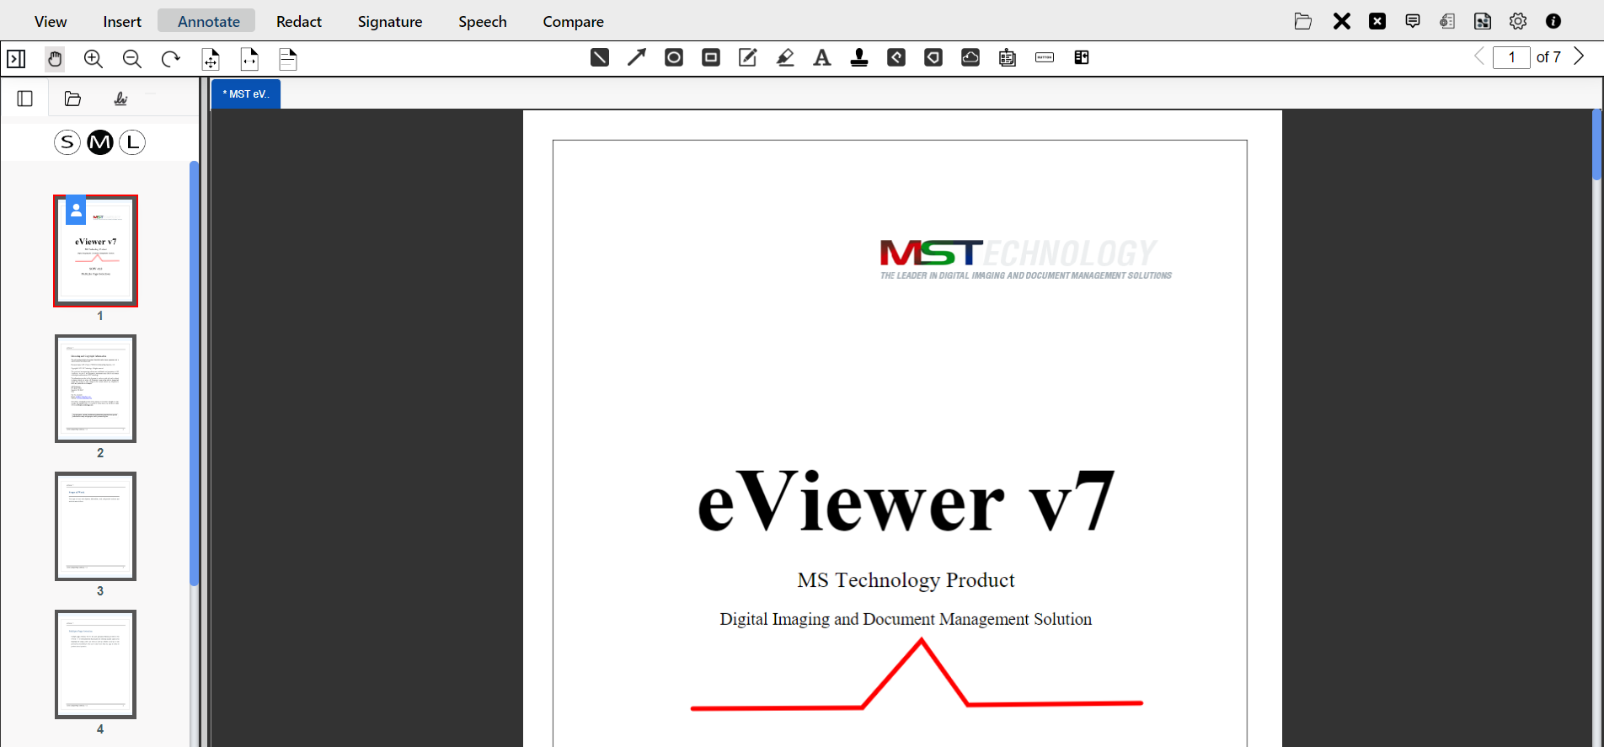Open the Redact menu

299,21
